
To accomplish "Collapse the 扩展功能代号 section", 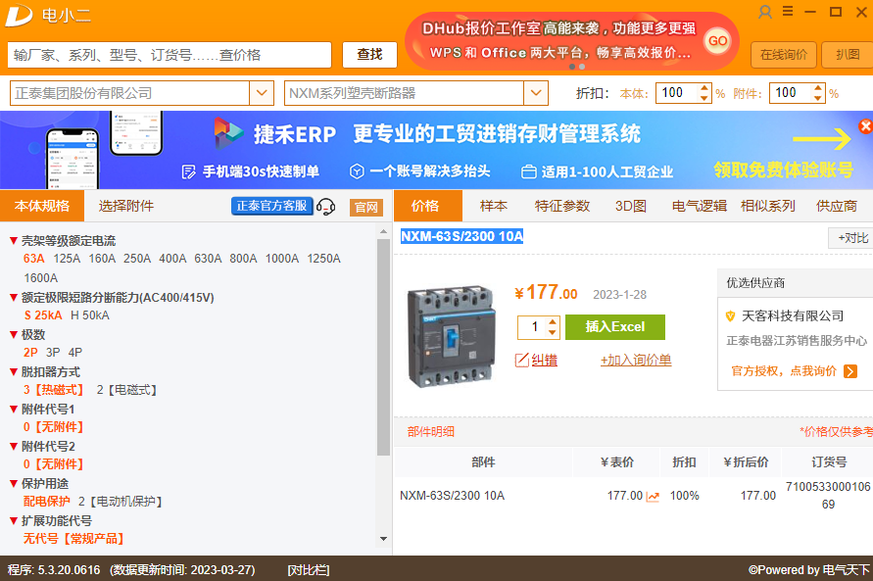I will (14, 521).
